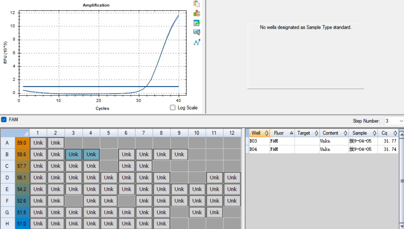Select well F5 Unk
The width and height of the screenshot is (404, 229).
109,201
